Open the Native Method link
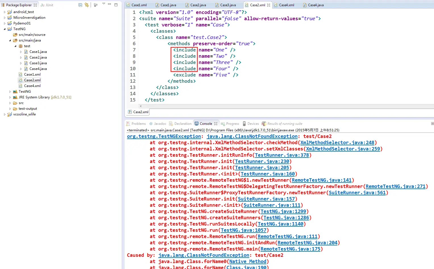The height and width of the screenshot is (269, 434). coord(248,262)
